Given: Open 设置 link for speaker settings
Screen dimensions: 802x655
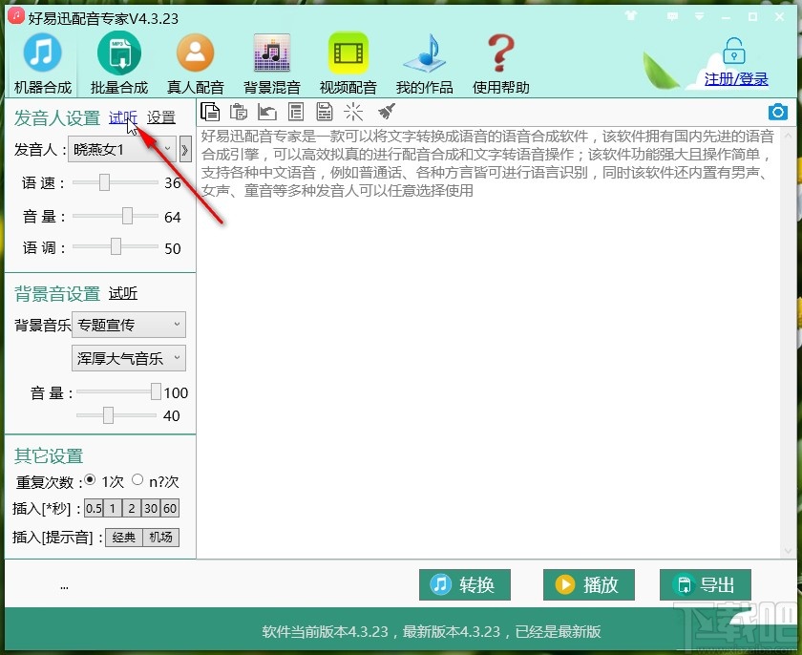Looking at the screenshot, I should 161,117.
